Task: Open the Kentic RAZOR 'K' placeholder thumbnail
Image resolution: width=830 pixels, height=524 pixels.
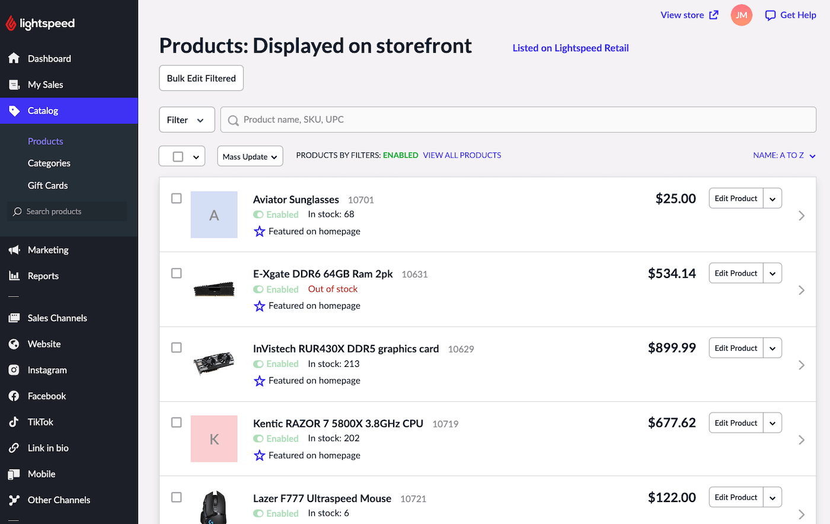Action: pyautogui.click(x=214, y=439)
